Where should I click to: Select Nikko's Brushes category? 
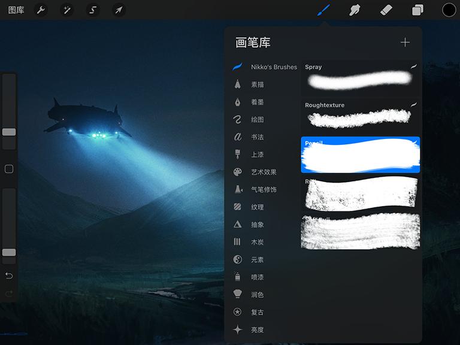265,67
